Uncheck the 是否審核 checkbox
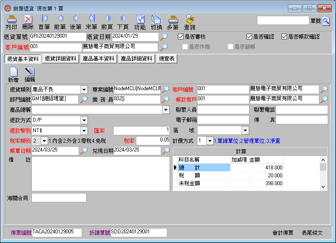Screen dimensions: 336x243 click(x=180, y=37)
